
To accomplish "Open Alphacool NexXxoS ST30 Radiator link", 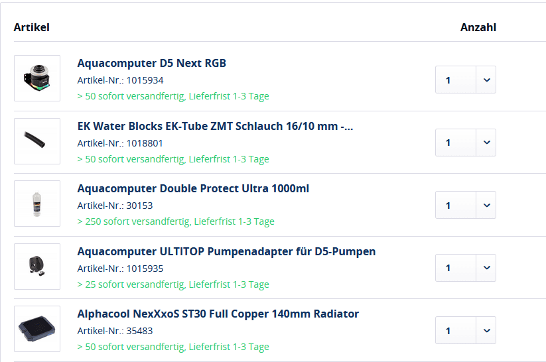I will [218, 314].
